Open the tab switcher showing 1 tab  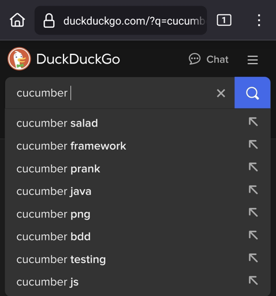tap(224, 20)
